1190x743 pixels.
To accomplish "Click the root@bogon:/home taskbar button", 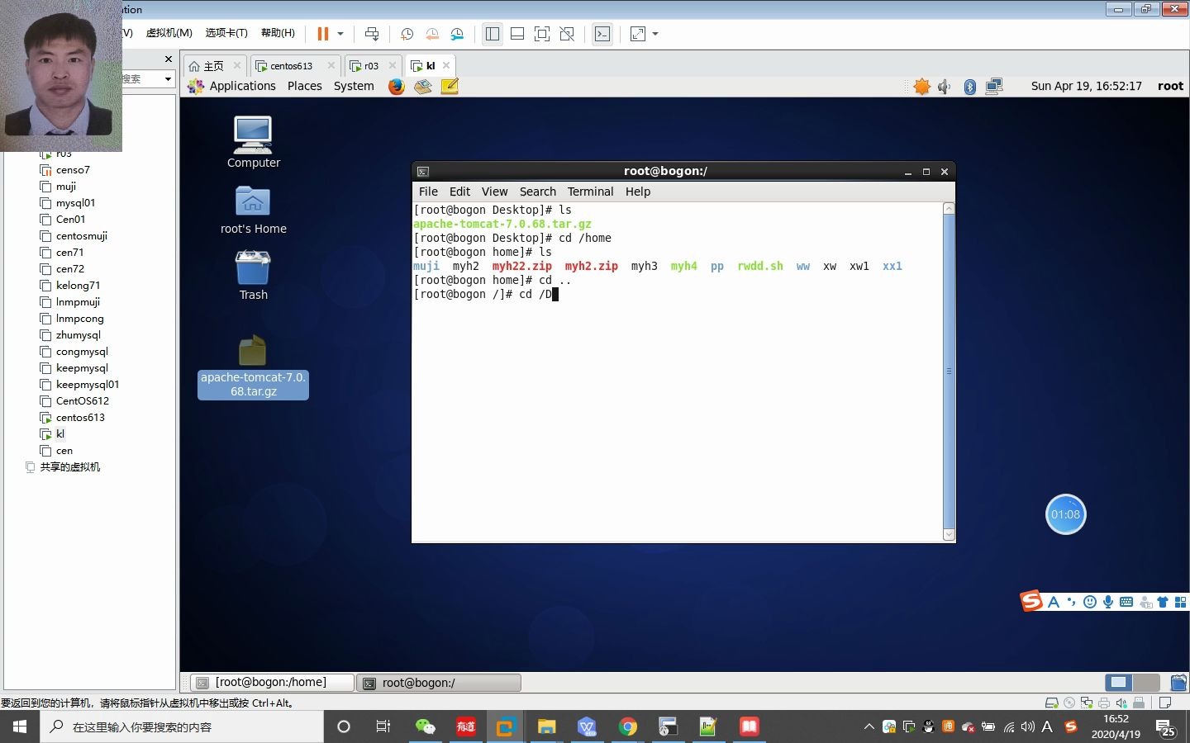I will click(271, 682).
